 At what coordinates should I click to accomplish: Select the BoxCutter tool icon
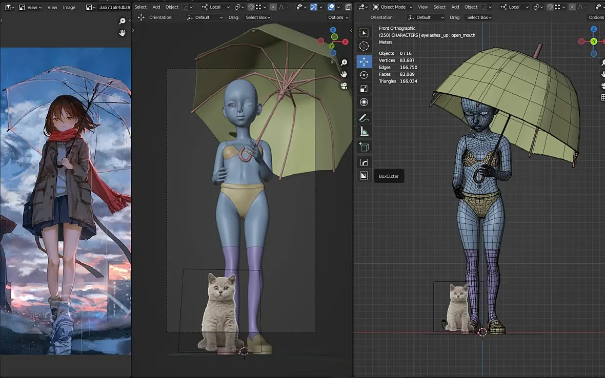point(364,176)
